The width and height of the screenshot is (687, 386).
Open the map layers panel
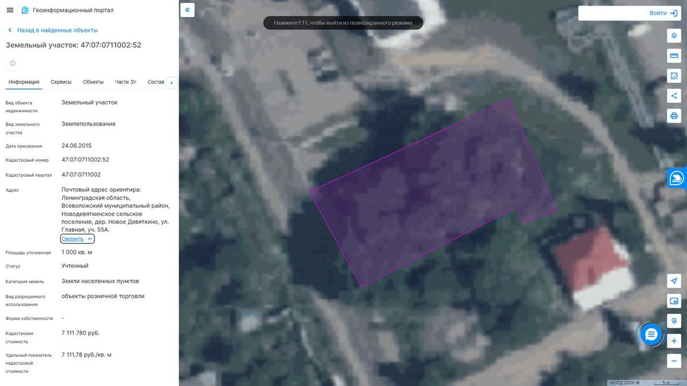674,35
